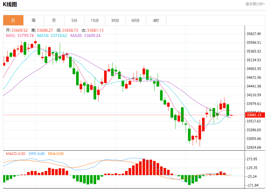Click the 34903.55 price axis label

pyautogui.click(x=254, y=69)
